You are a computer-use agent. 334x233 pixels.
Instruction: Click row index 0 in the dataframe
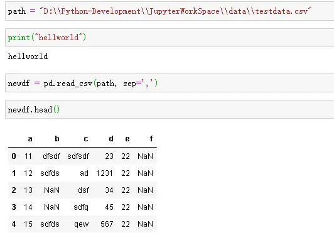pos(14,156)
